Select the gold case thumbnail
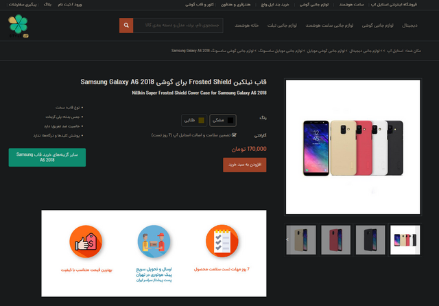 click(x=301, y=240)
